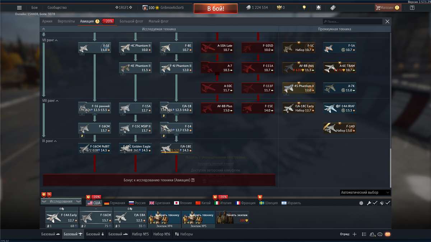Viewport: 431px width, 242px height.
Task: Switch to the Вертолёты tab
Action: click(66, 21)
